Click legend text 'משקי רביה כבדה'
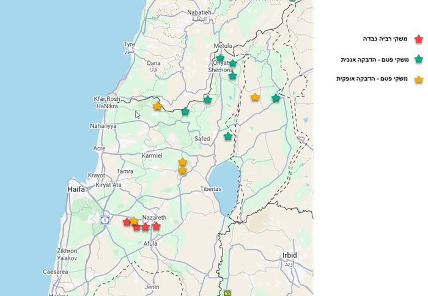Viewport: 428px width, 296px height. tap(385, 39)
